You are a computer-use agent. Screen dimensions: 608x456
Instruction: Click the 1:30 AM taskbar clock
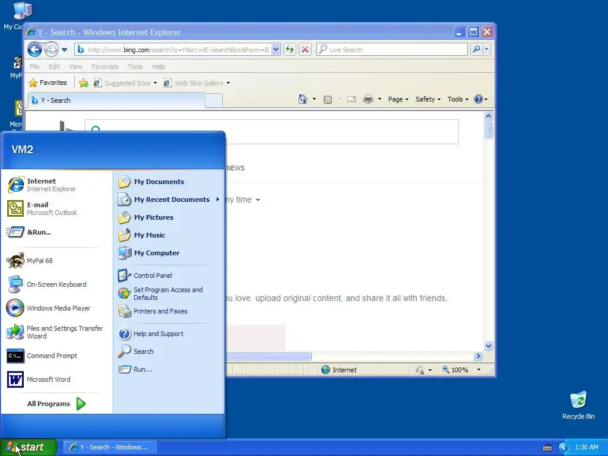coord(586,447)
